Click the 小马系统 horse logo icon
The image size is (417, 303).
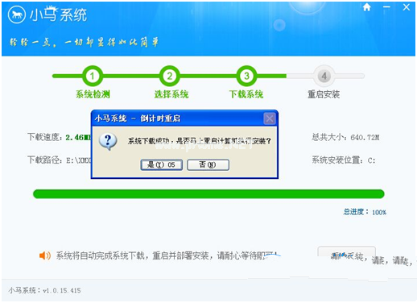click(x=17, y=15)
